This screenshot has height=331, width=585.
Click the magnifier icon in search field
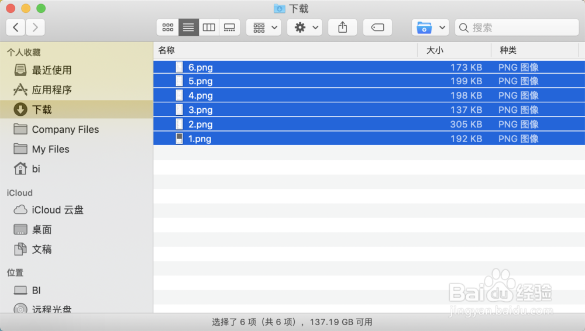464,27
